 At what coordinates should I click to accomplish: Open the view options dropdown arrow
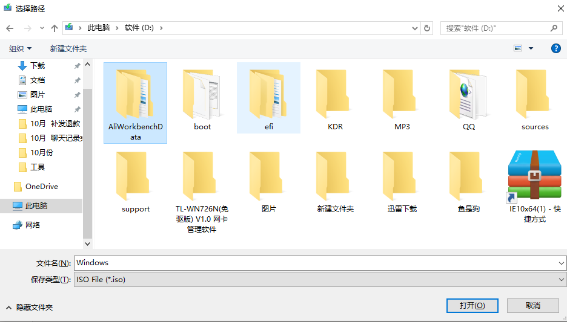tap(531, 48)
